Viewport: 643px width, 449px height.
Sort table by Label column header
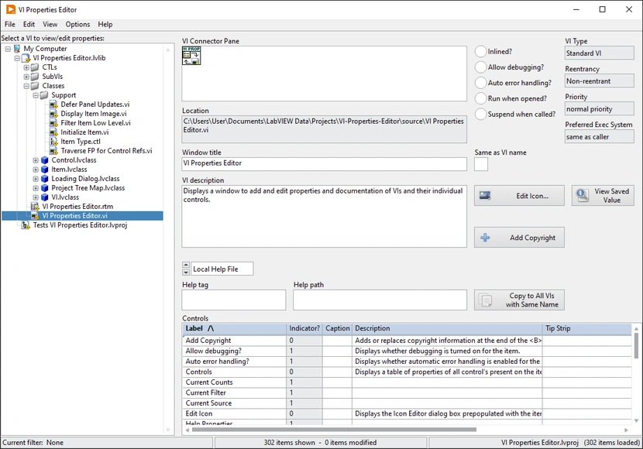point(234,328)
